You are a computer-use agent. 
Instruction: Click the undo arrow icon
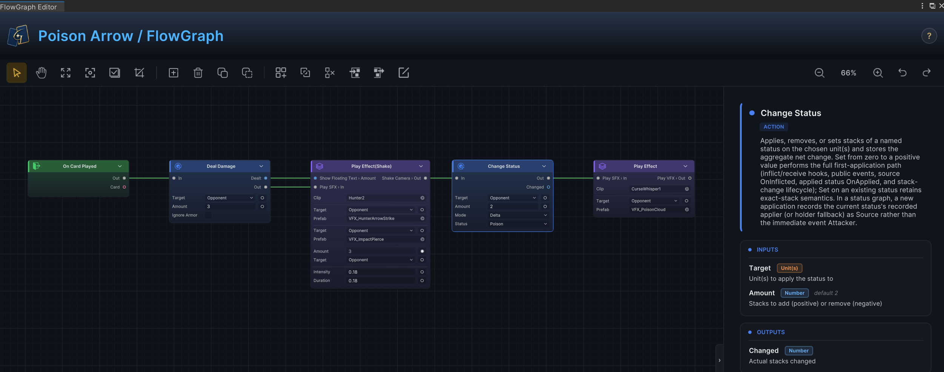coord(902,73)
